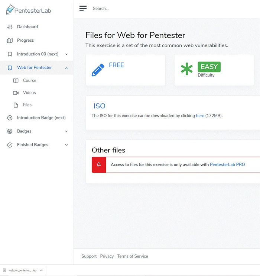Focus the Search input field
This screenshot has height=276, width=260.
click(x=149, y=9)
